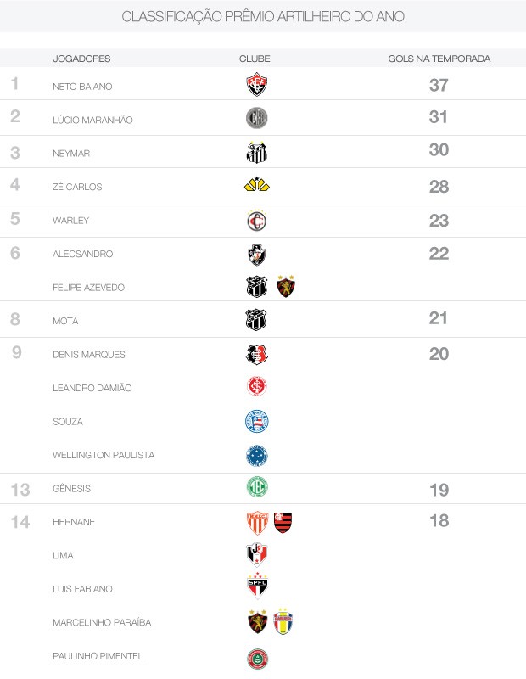
Task: Select the player name Paulinho Pimentel
Action: [x=98, y=656]
